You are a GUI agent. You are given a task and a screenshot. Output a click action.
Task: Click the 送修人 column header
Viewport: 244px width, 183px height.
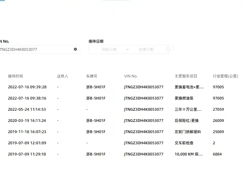point(62,76)
